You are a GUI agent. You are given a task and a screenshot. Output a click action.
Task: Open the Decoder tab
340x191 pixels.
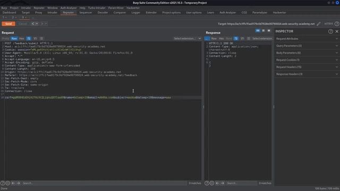point(103,13)
